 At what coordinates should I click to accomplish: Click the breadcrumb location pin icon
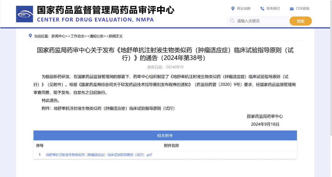(x=30, y=36)
